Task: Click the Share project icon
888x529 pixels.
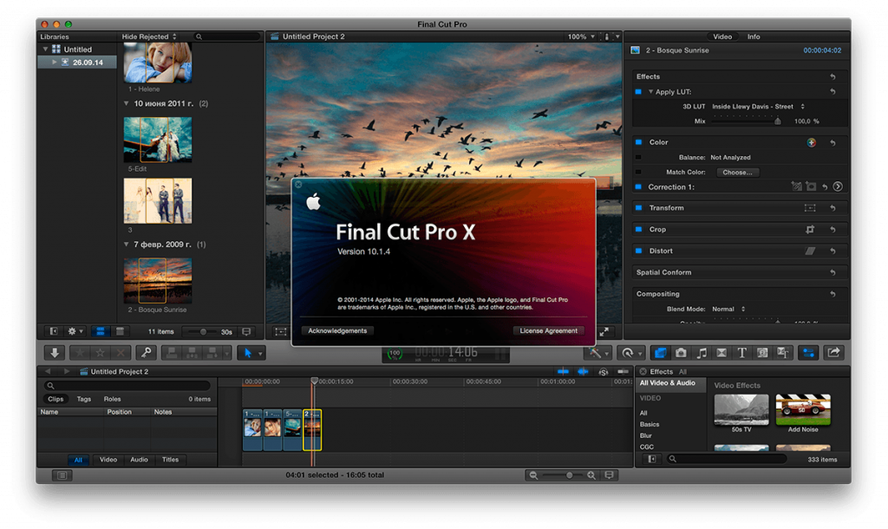Action: pos(833,353)
